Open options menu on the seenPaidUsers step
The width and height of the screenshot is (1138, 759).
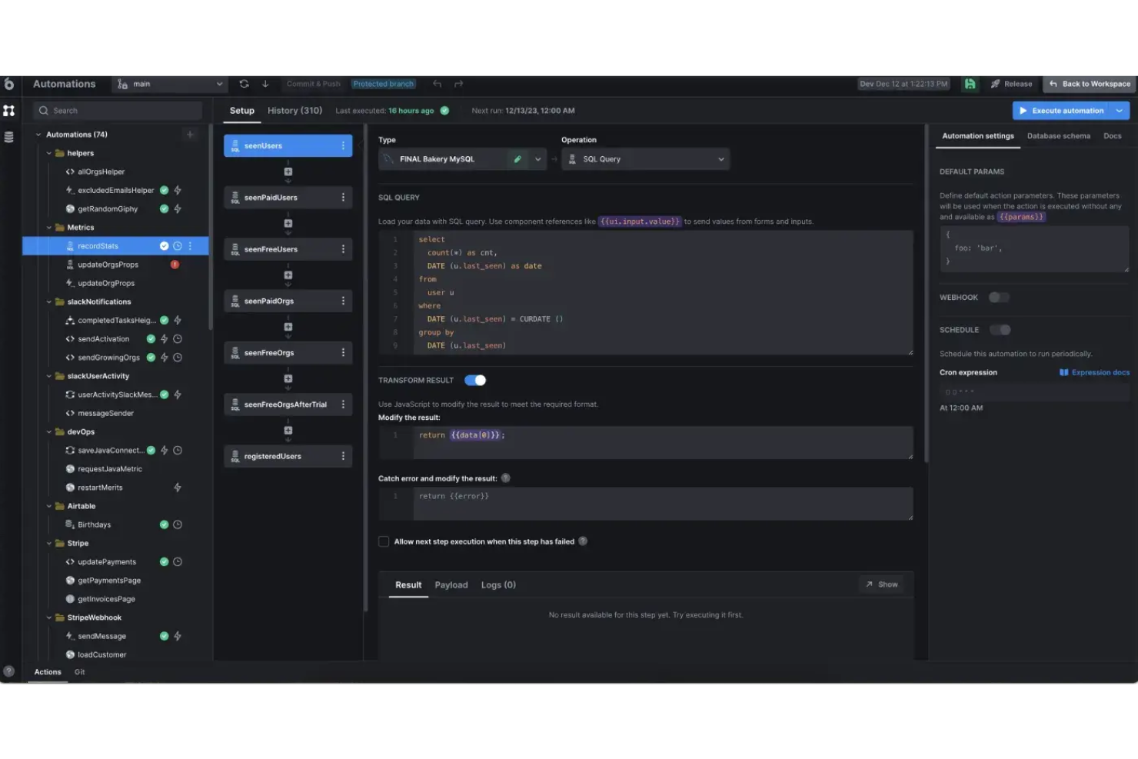[343, 197]
